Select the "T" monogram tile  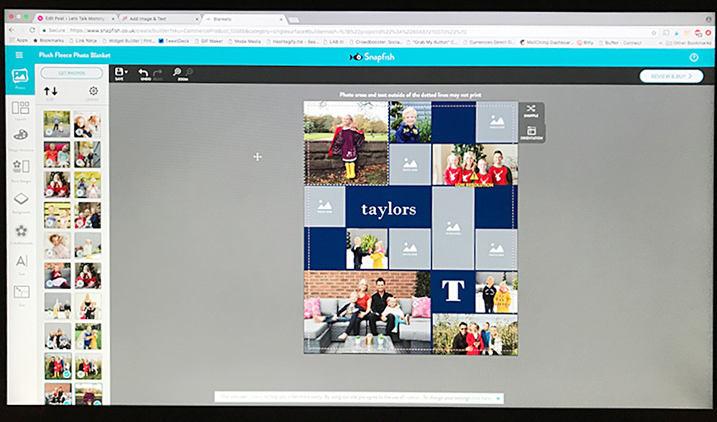pos(453,291)
